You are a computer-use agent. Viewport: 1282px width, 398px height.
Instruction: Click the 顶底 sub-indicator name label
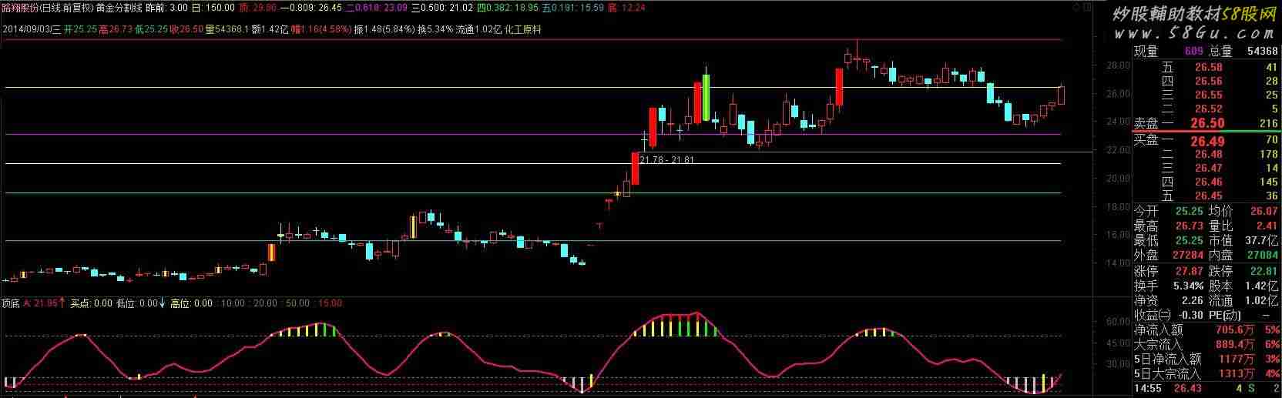11,303
